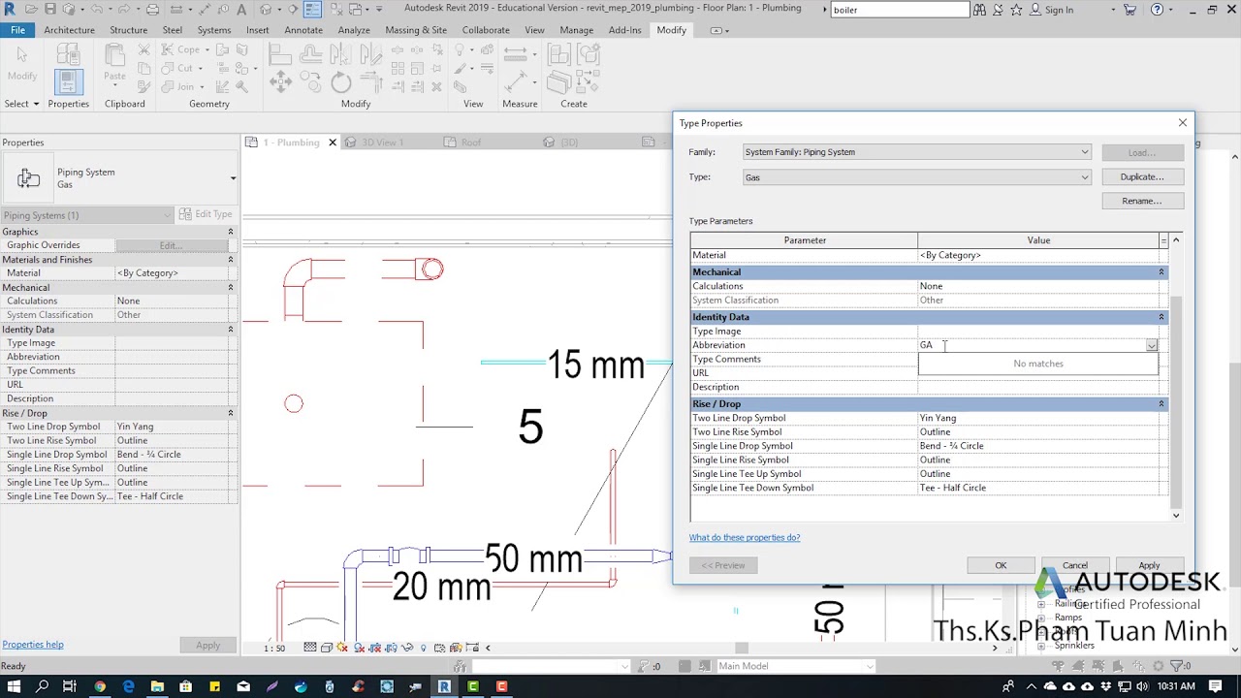
Task: Switch to the Roof view tab
Action: pos(471,143)
